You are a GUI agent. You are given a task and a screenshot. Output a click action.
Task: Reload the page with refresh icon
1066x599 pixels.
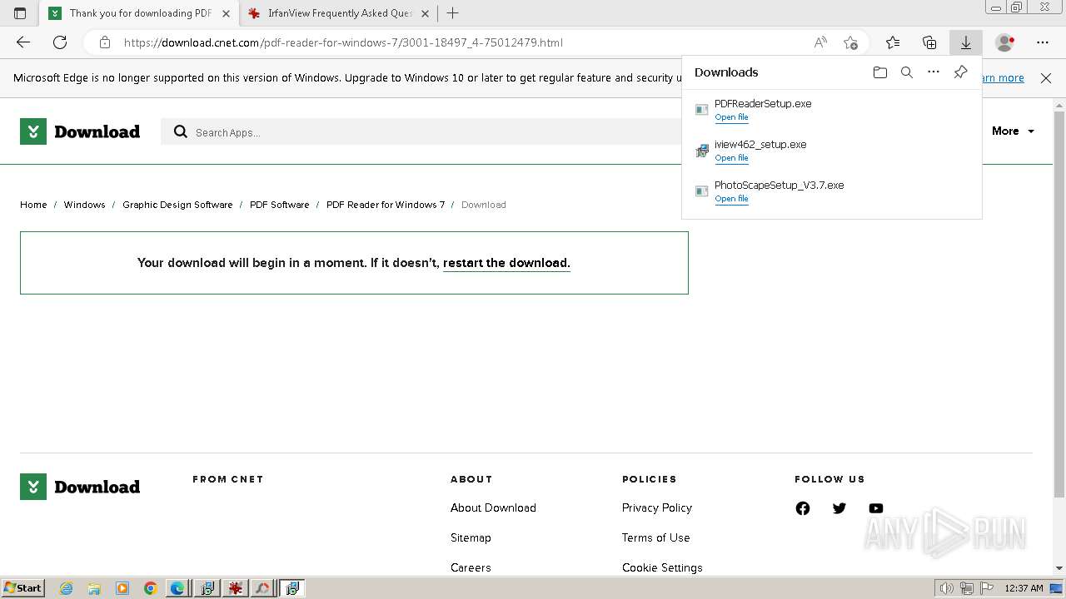[60, 42]
